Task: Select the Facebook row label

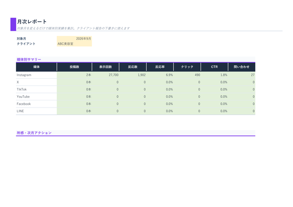Action: (36, 104)
